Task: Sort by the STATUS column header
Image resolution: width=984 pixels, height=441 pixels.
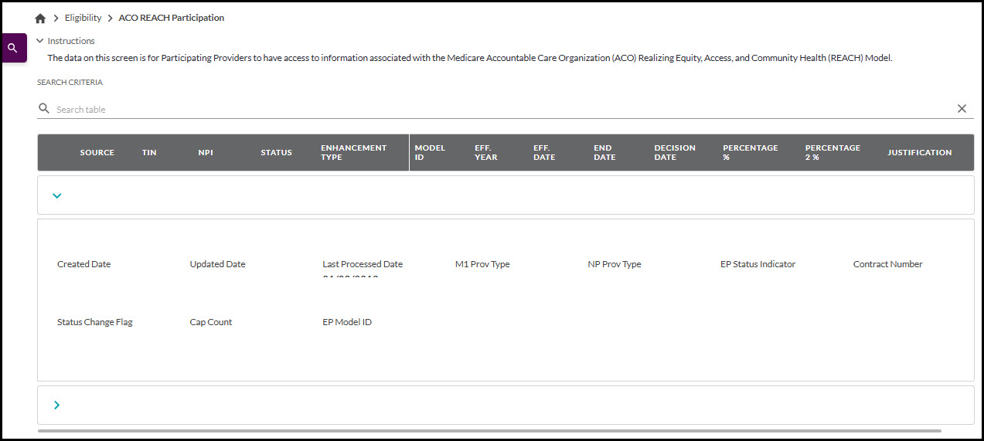Action: tap(276, 153)
